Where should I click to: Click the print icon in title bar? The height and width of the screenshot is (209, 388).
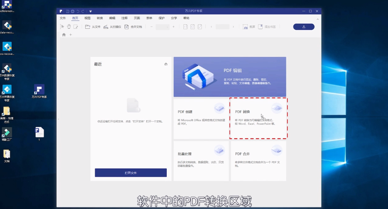[73, 11]
